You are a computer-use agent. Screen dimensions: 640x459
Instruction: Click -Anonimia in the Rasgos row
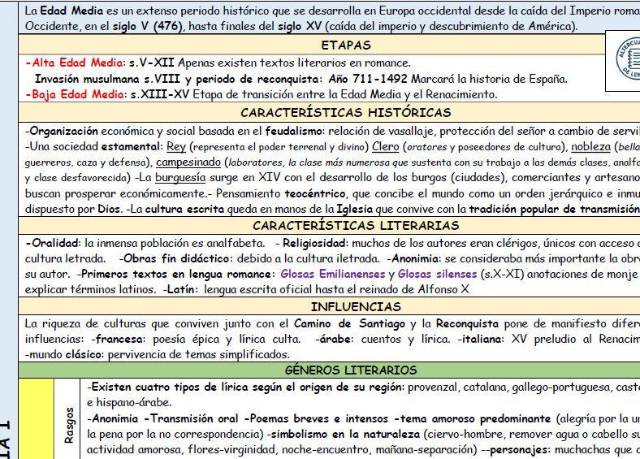tap(113, 418)
